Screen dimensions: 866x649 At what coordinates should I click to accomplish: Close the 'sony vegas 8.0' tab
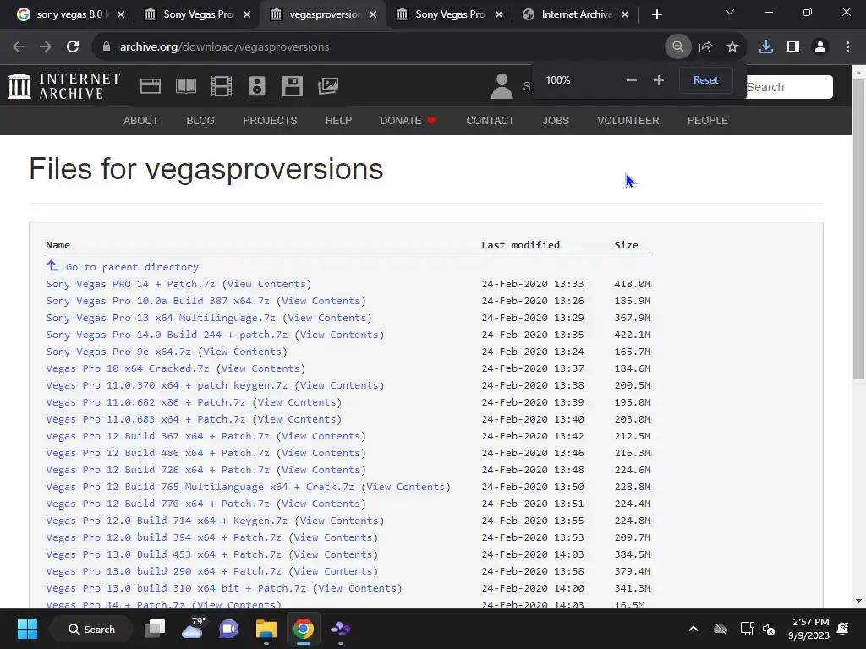[x=121, y=14]
